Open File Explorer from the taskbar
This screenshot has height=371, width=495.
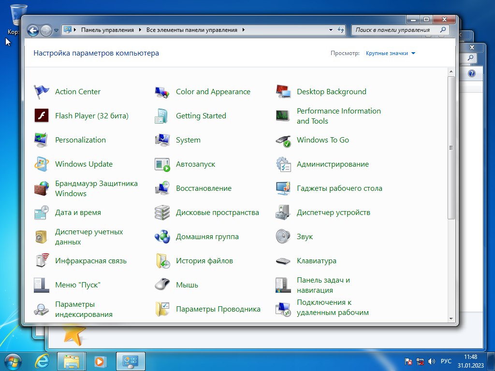pos(72,361)
